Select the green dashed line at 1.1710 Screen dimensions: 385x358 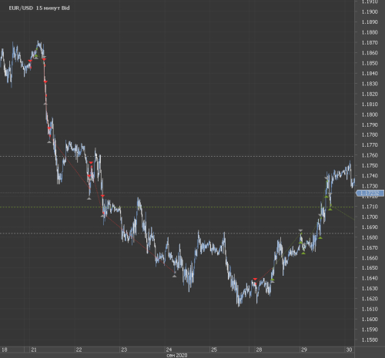click(177, 207)
